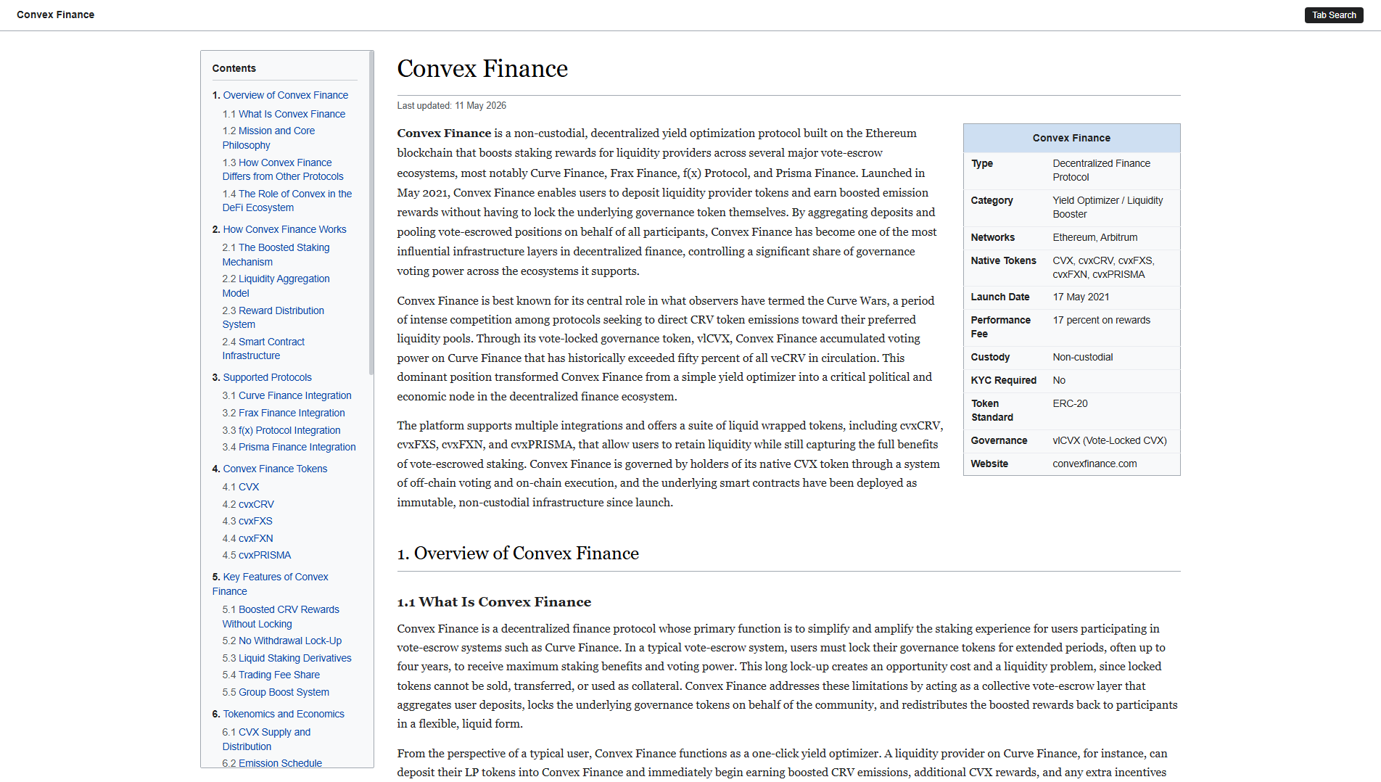Open '2.2 Liquidity Aggregation Model' link
Viewport: 1381px width, 782px height.
pyautogui.click(x=276, y=286)
